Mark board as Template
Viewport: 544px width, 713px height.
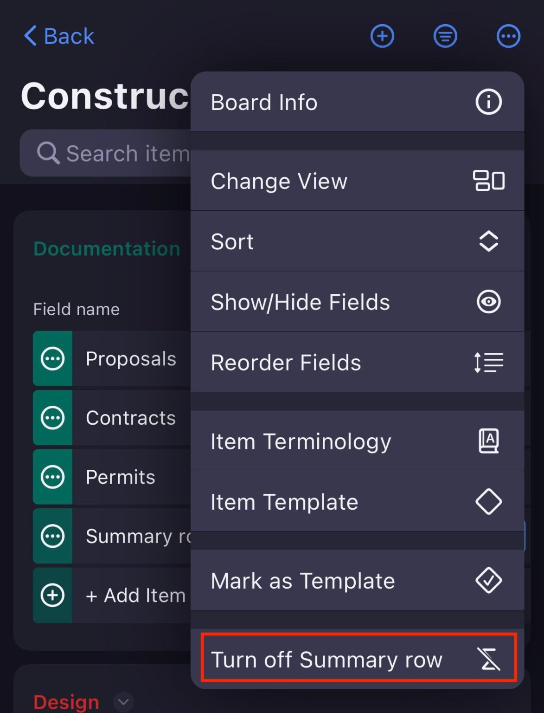pos(357,581)
